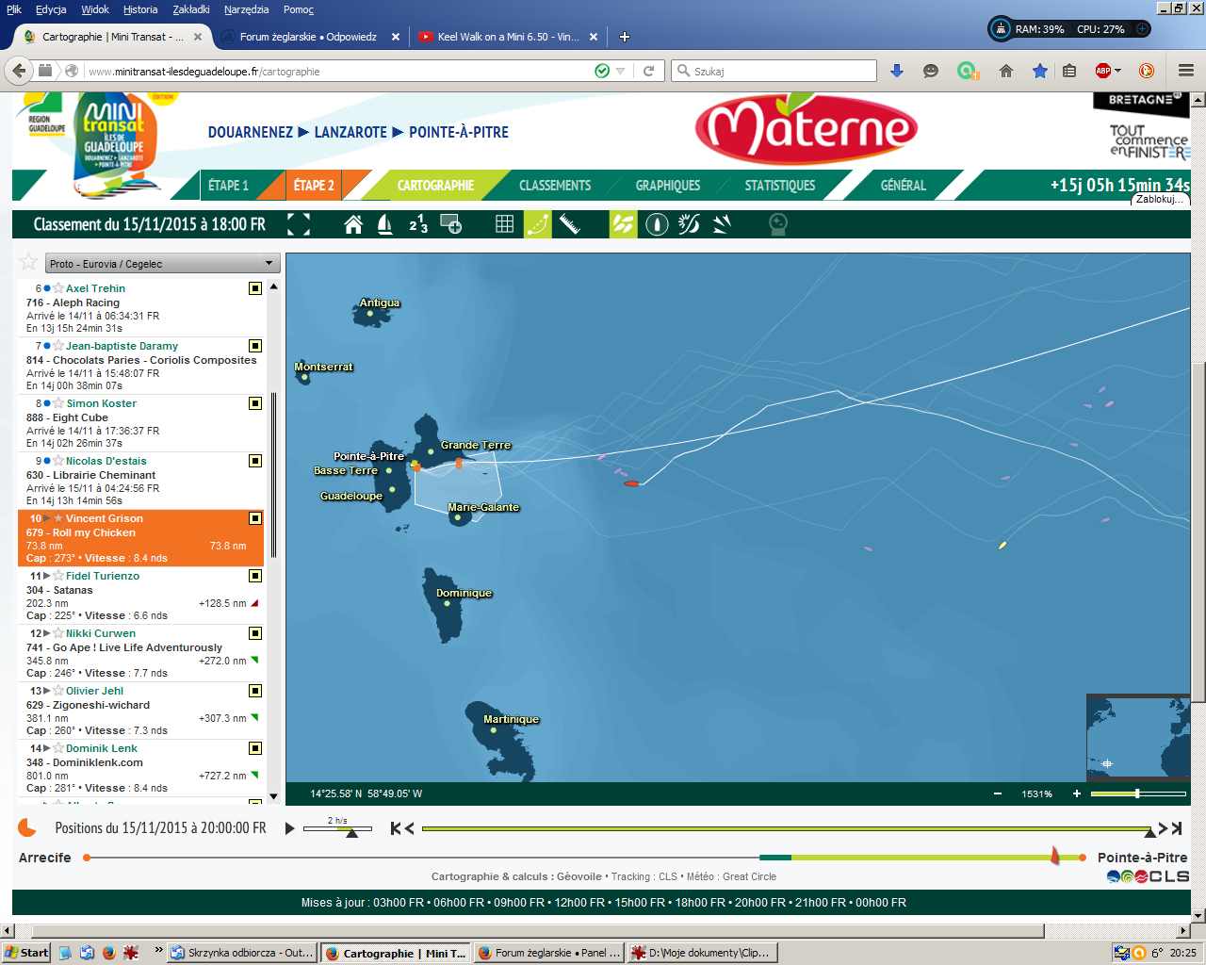Open Olivier Jehl skipper link
The width and height of the screenshot is (1206, 965).
[x=94, y=691]
